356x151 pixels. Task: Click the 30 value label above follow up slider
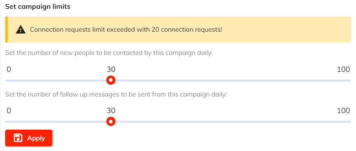pos(111,110)
